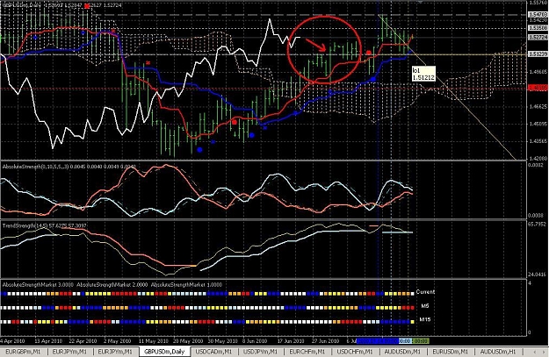Click the AbsoluteStrengthMarket 1.0000 label
Screen dimensions: 549x357
tap(186, 285)
